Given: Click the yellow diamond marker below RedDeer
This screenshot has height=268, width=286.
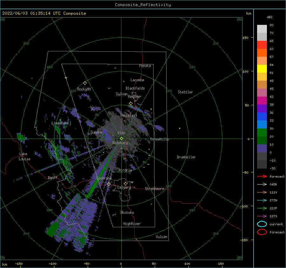Looking at the screenshot, I should (x=131, y=104).
